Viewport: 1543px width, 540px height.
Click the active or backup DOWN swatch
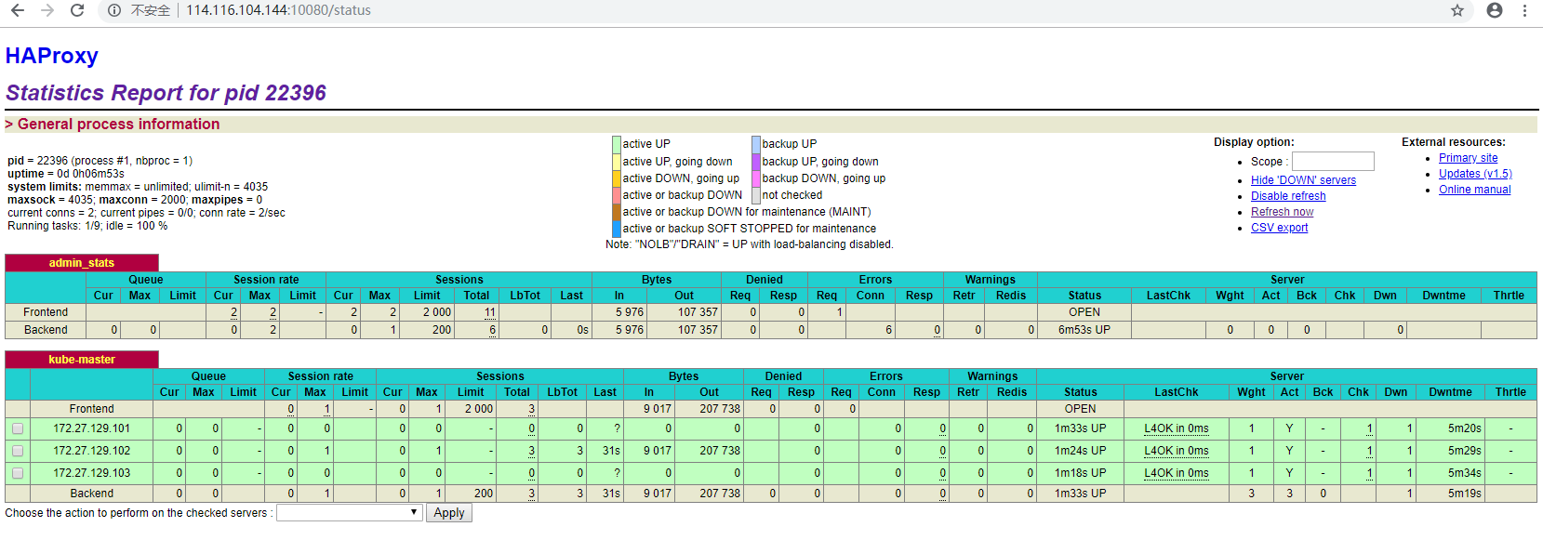pyautogui.click(x=617, y=195)
